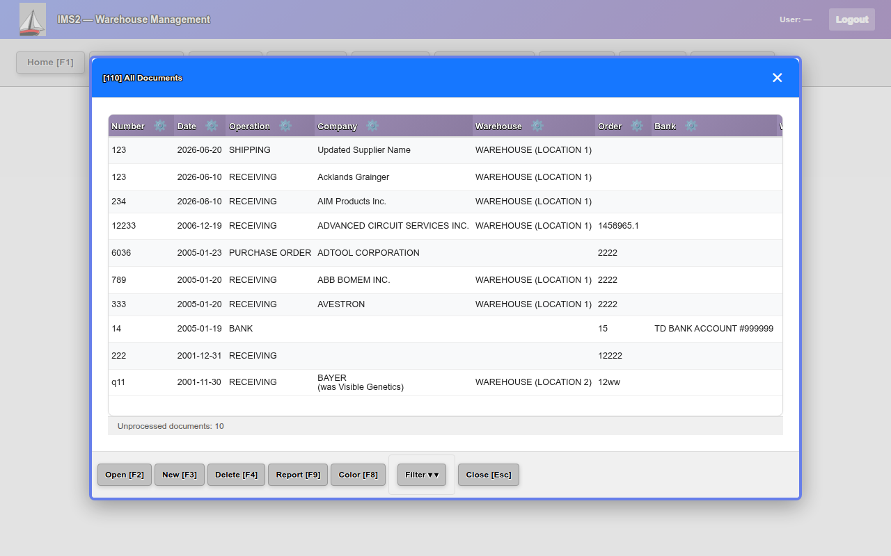Select the AVESTRON row
The width and height of the screenshot is (891, 556).
[x=445, y=304]
